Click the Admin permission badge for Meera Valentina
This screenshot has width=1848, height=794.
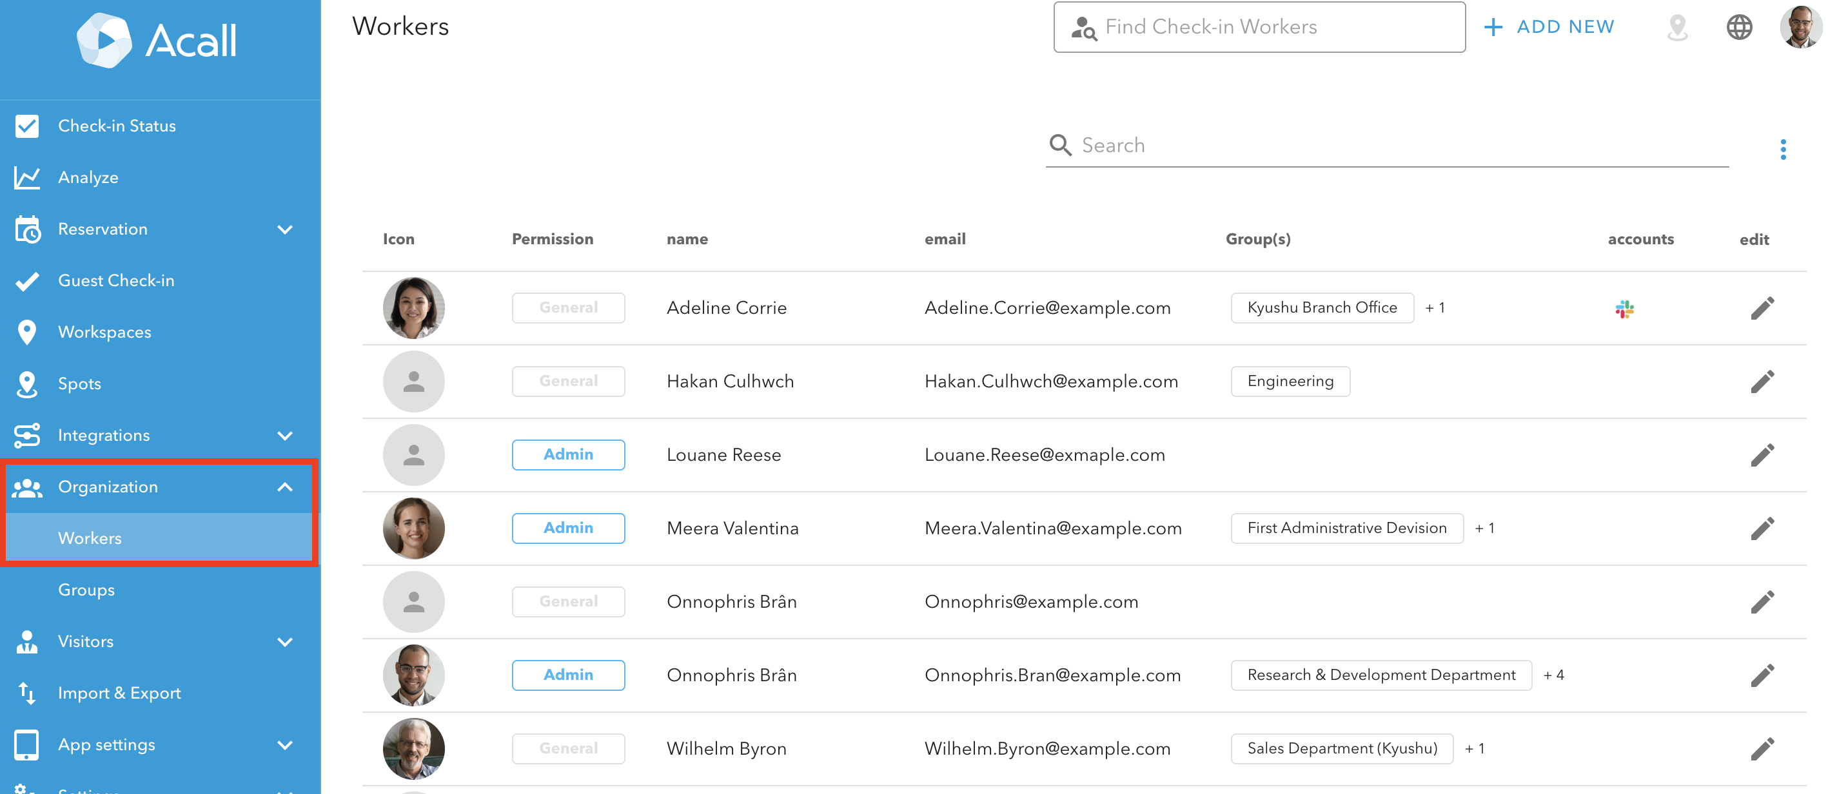[568, 528]
